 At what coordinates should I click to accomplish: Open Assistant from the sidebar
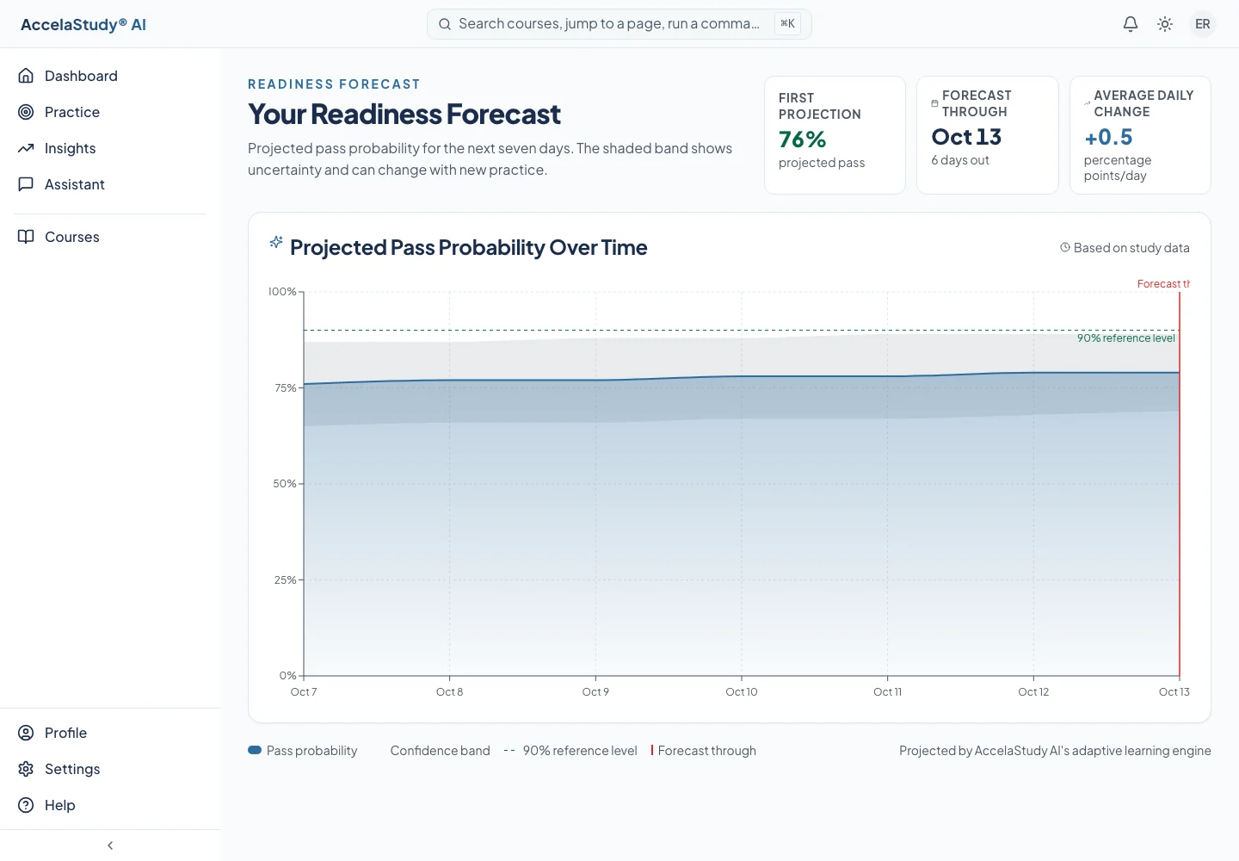point(110,184)
